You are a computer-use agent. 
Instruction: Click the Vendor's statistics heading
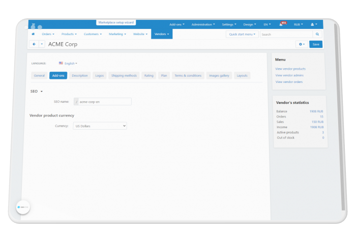(292, 103)
